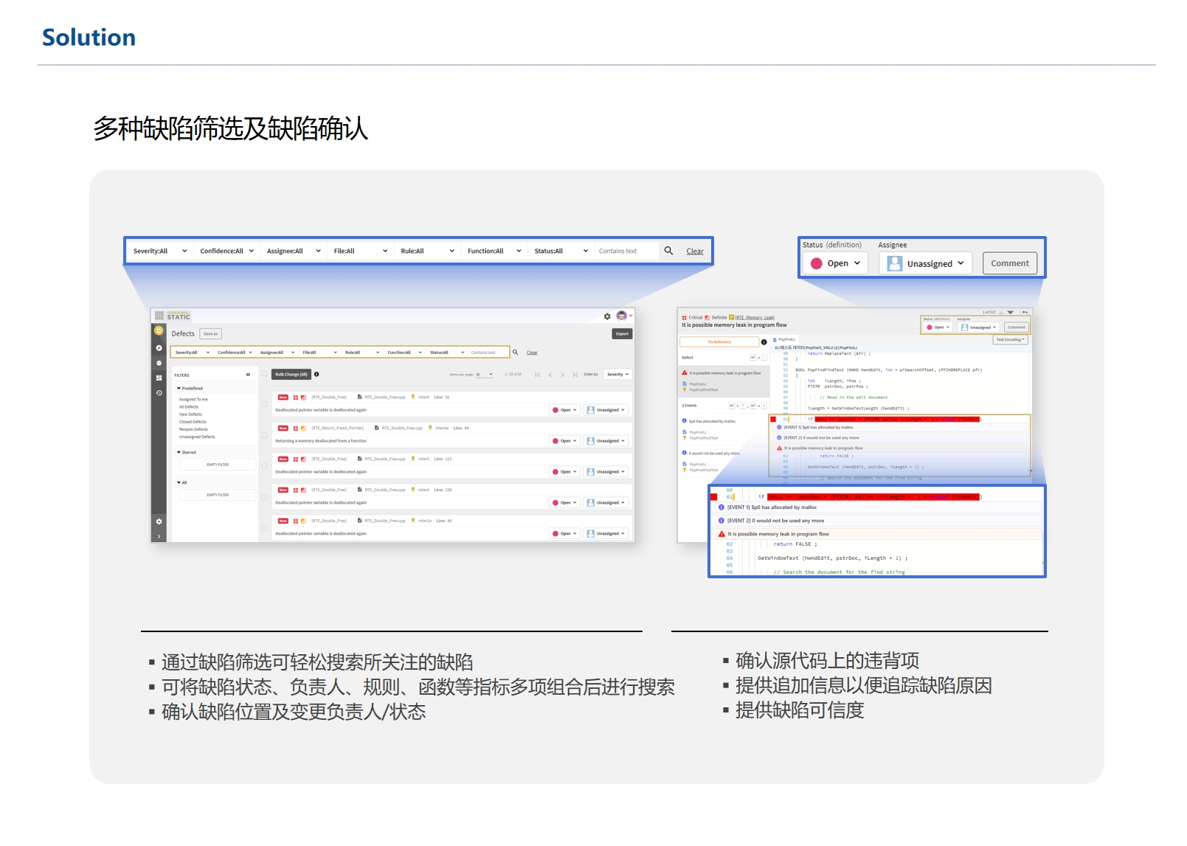The width and height of the screenshot is (1187, 846).
Task: Click the Fix Reference button
Action: [x=719, y=341]
